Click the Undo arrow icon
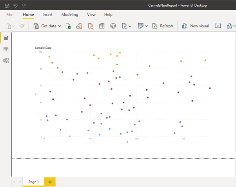The height and width of the screenshot is (187, 236). [16, 5]
